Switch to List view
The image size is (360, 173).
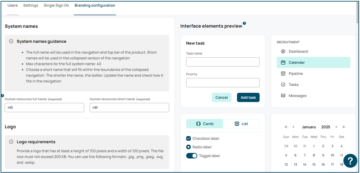click(241, 124)
